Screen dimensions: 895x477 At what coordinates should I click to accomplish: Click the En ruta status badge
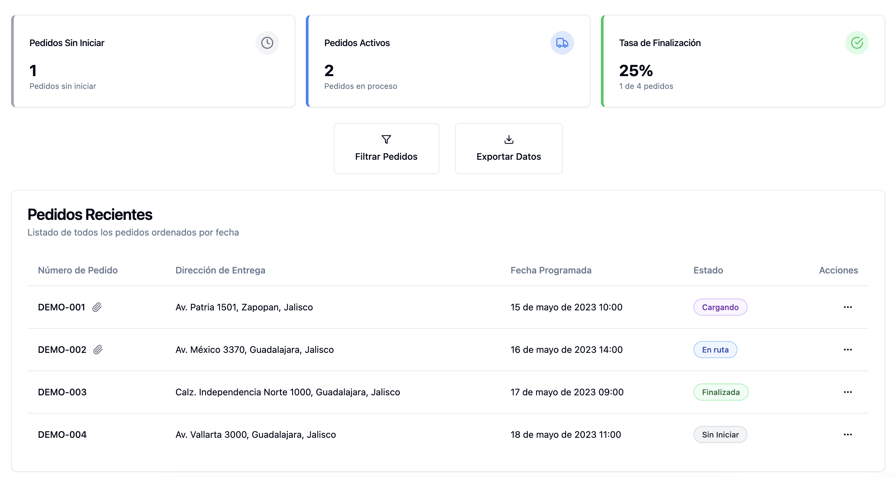(715, 349)
